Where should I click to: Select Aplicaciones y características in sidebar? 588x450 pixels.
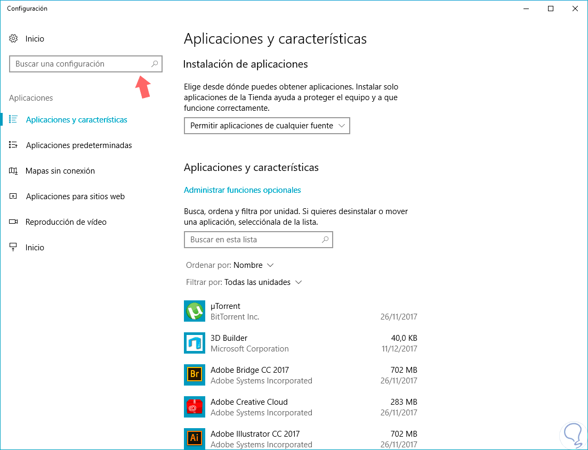(x=77, y=120)
